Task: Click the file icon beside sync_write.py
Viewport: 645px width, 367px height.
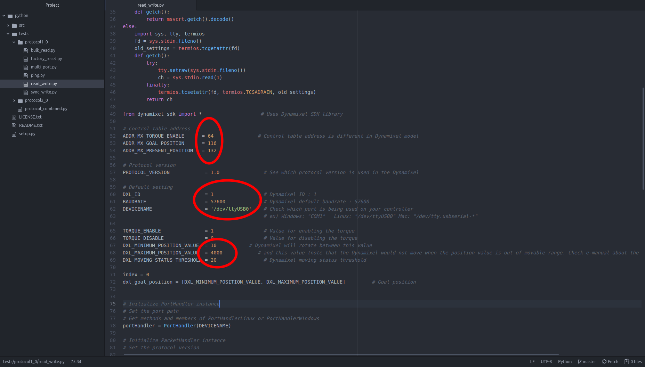Action: click(26, 92)
